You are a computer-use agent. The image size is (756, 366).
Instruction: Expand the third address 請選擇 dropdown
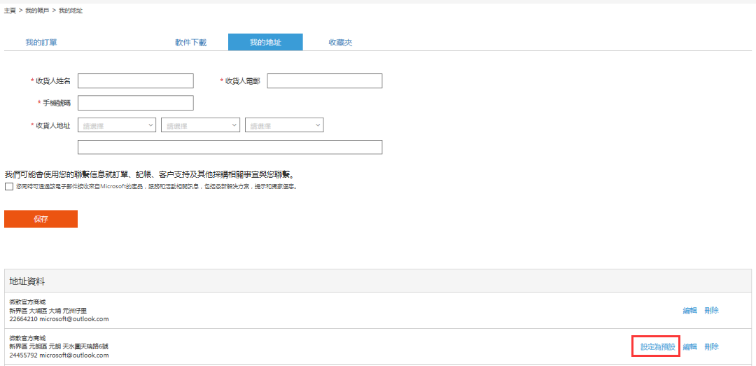click(x=283, y=125)
